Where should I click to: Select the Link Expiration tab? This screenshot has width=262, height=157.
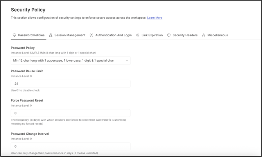[x=149, y=35]
